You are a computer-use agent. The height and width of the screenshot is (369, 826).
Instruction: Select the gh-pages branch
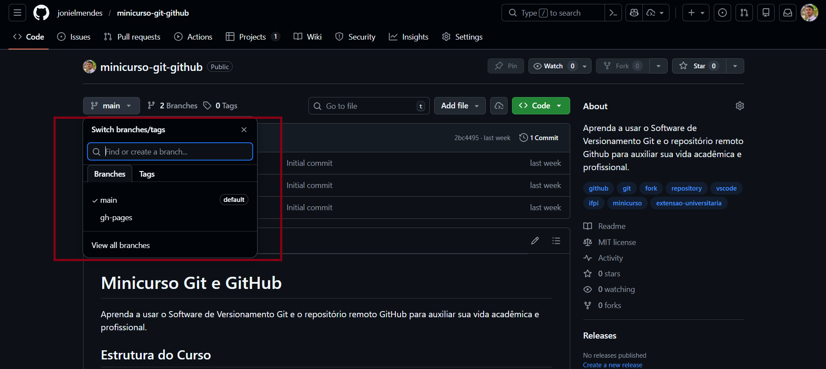(116, 218)
